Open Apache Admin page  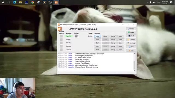pyautogui.click(x=105, y=36)
